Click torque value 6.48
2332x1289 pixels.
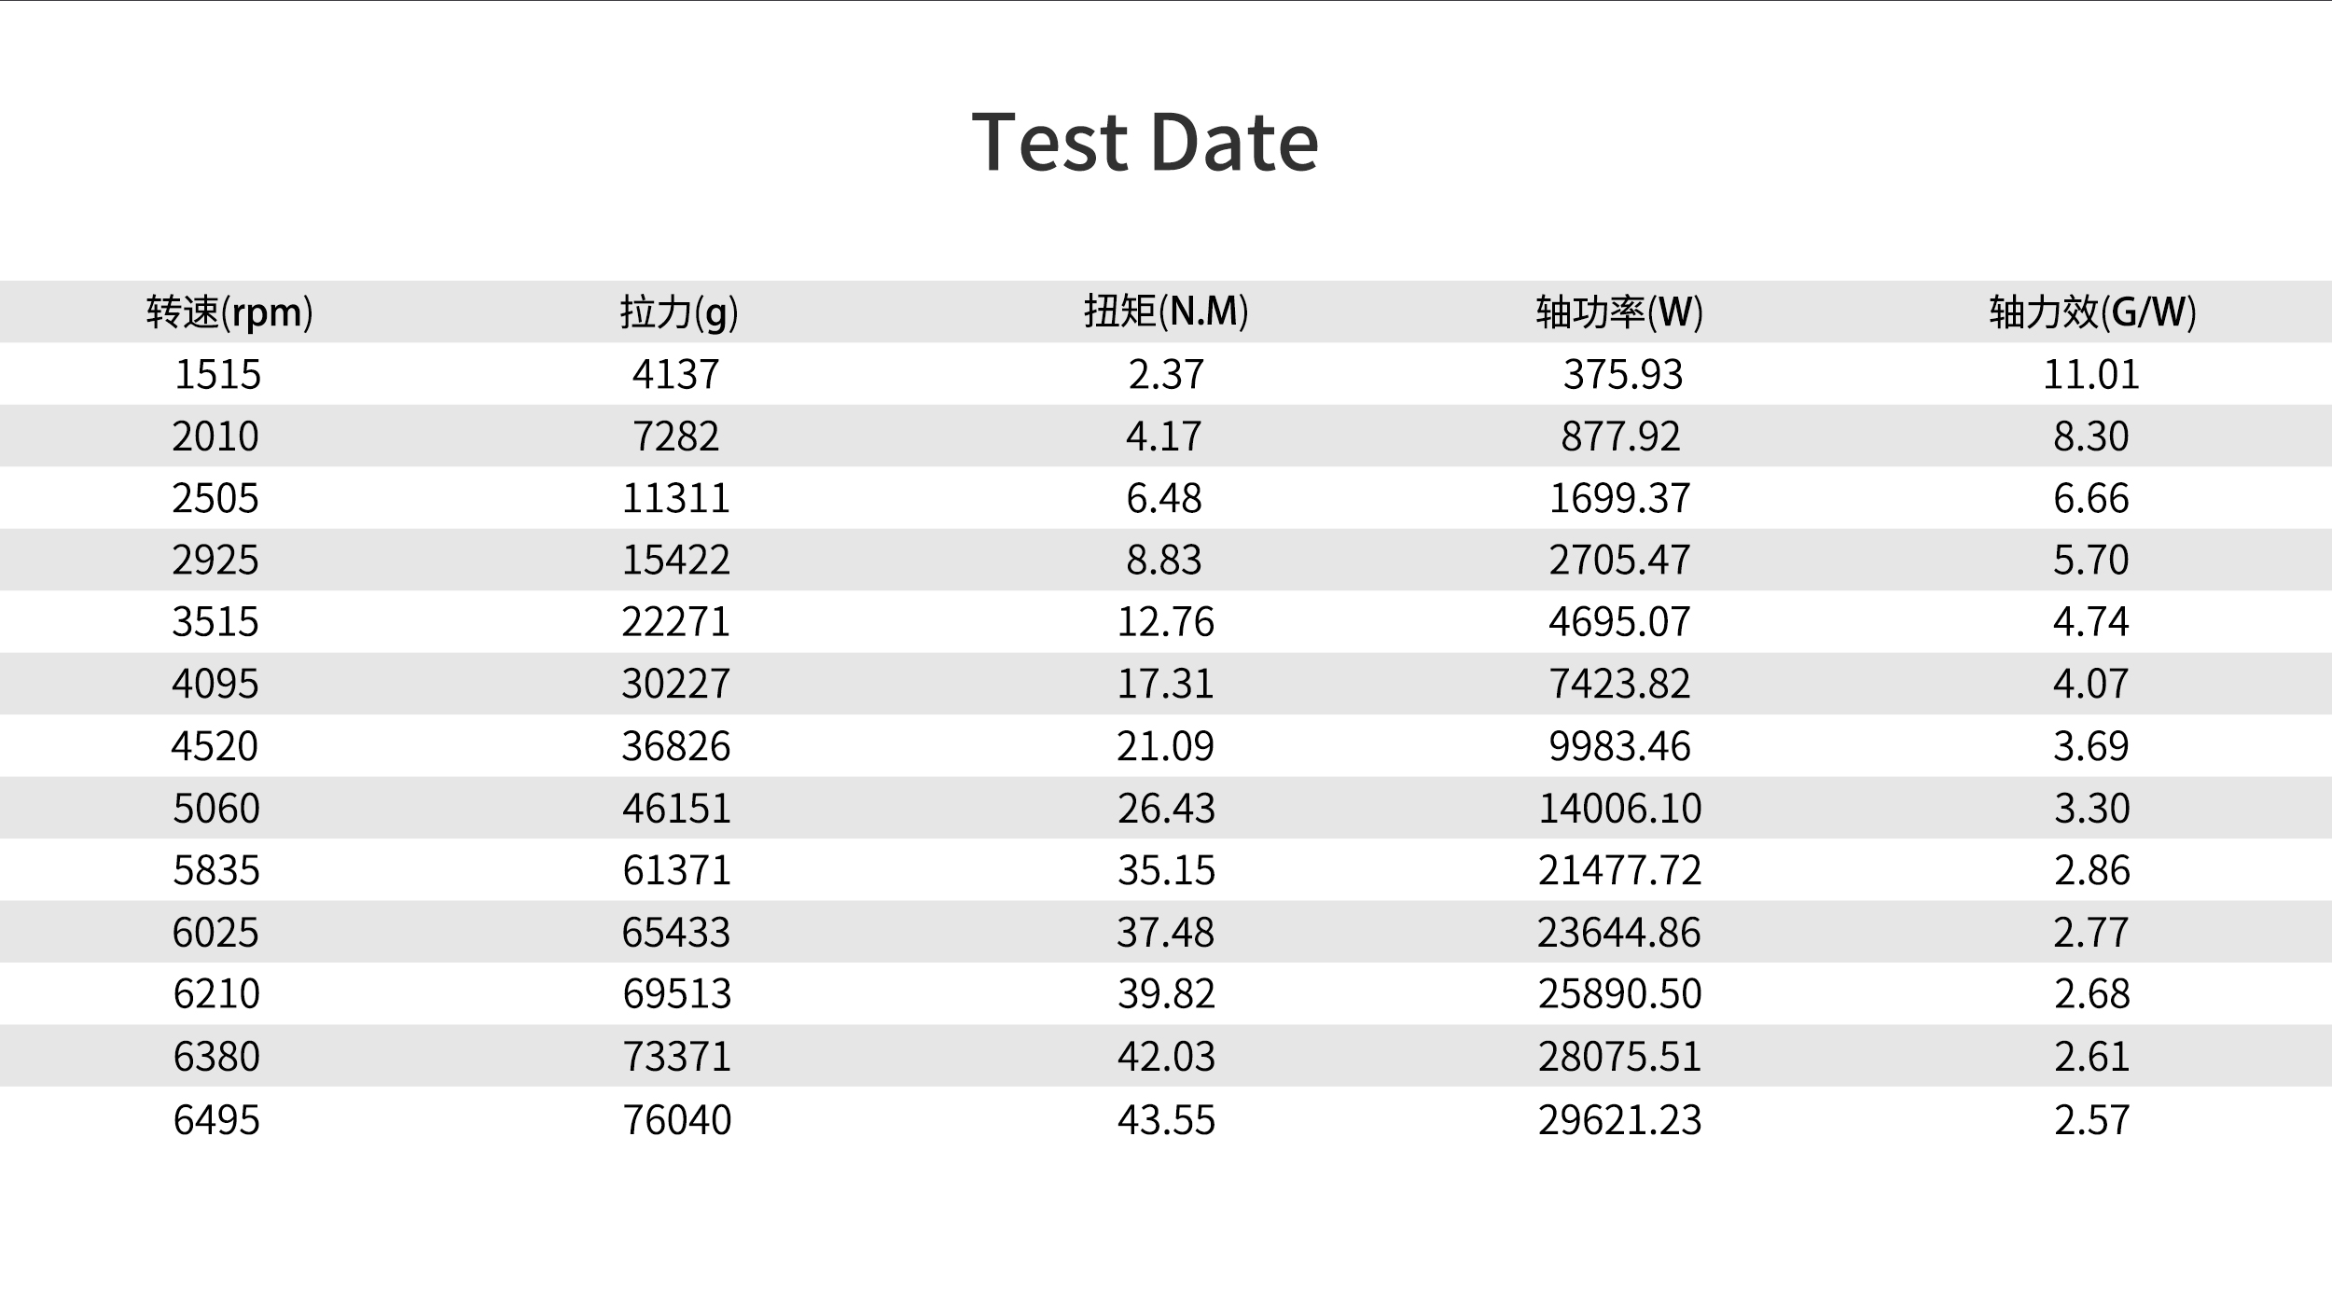(x=1164, y=498)
